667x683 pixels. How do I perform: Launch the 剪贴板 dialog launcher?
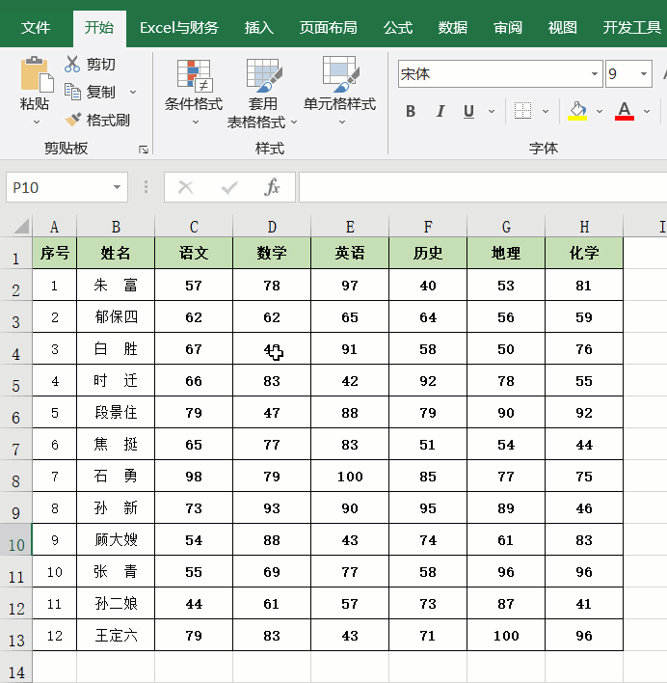click(144, 150)
